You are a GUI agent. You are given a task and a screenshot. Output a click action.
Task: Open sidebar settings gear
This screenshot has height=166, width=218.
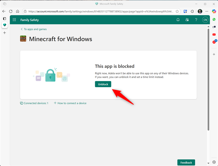point(214,162)
